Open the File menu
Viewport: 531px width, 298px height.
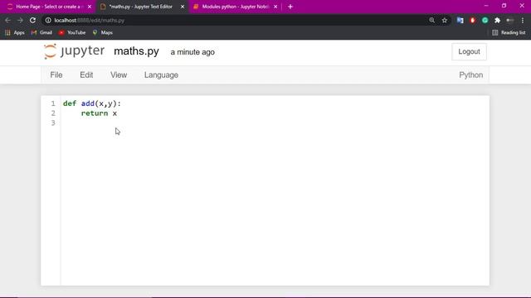(x=56, y=75)
